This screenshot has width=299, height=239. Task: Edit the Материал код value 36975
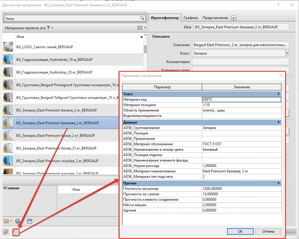[241, 99]
